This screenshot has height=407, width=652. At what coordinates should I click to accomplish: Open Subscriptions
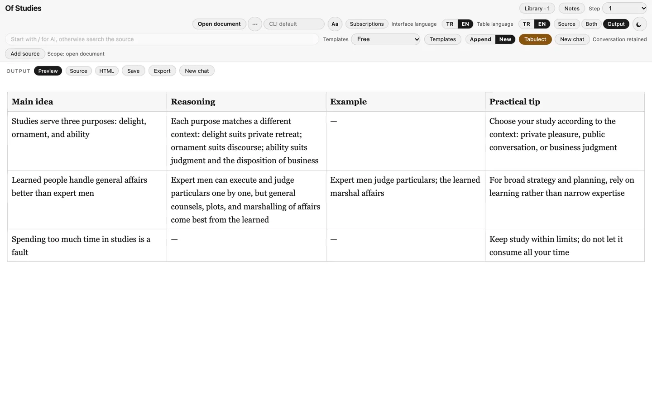coord(367,24)
